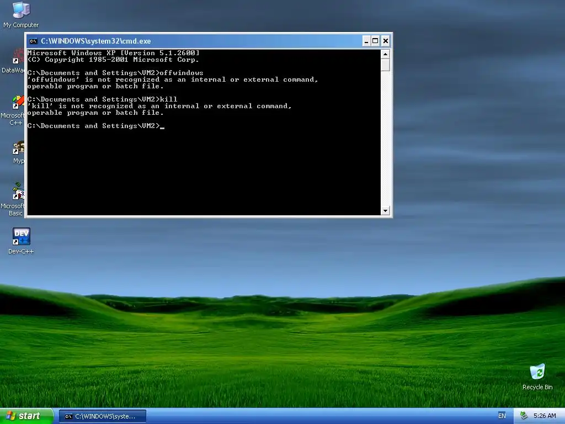Click the Copyright 1985-2001 Microsoft Corp. line

coord(113,60)
